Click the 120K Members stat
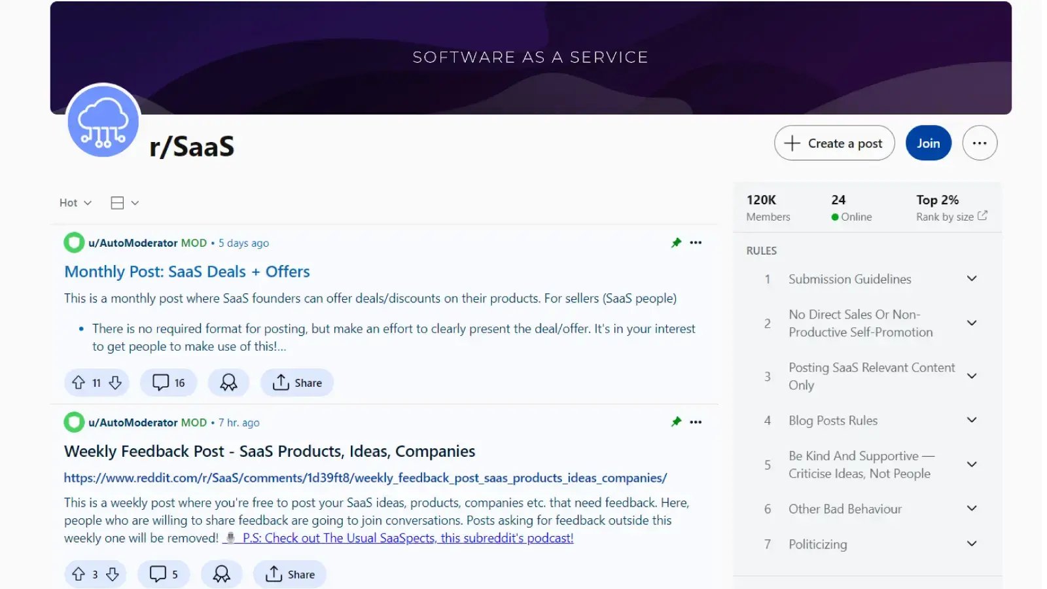The height and width of the screenshot is (589, 1047). click(x=768, y=207)
